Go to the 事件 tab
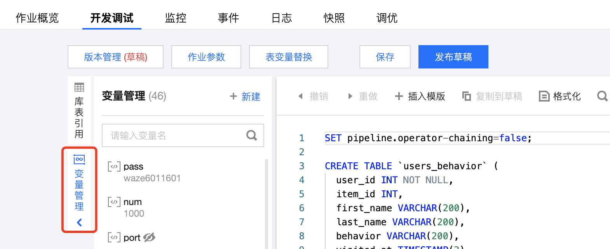 (x=228, y=18)
